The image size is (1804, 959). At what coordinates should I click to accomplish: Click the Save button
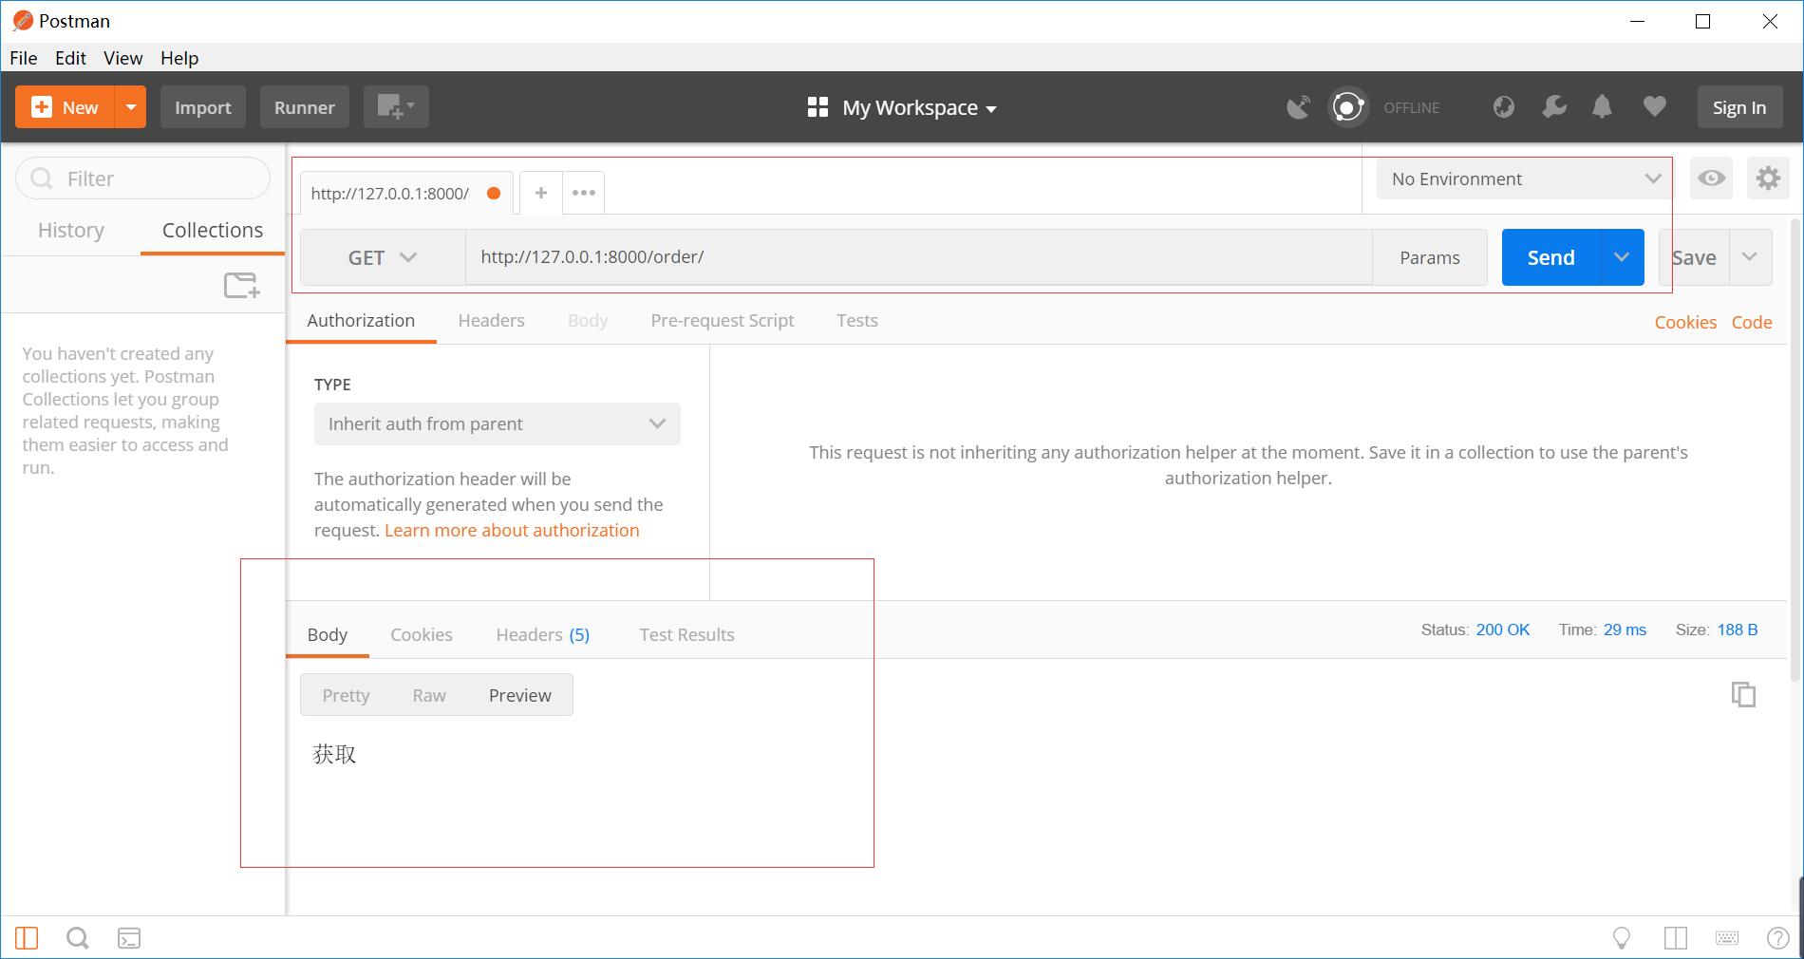pos(1694,257)
